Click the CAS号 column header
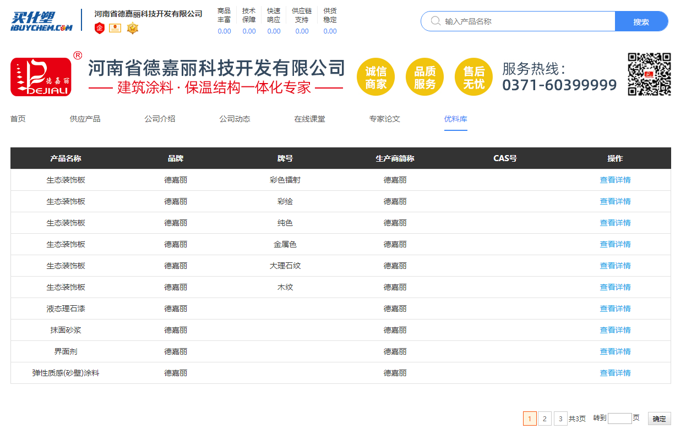 click(505, 158)
